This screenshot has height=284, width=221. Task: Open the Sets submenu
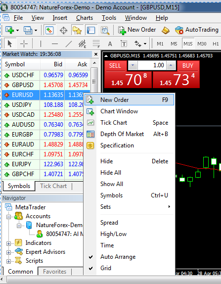(x=130, y=207)
